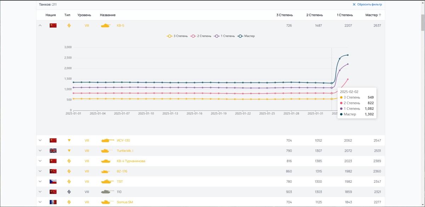This screenshot has width=425, height=207.
Task: Click the tank destroyer type icon for ИСУ-130
Action: (69, 140)
